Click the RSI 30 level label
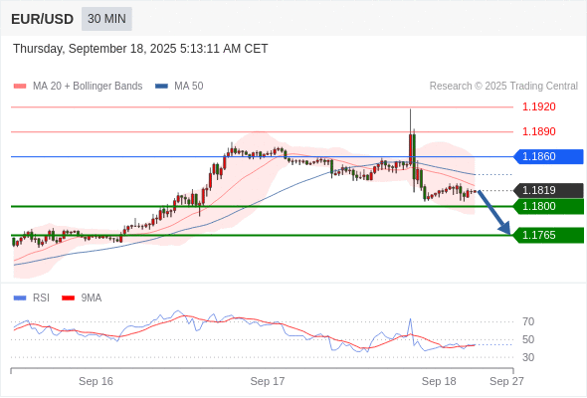The width and height of the screenshot is (587, 398). coord(528,357)
